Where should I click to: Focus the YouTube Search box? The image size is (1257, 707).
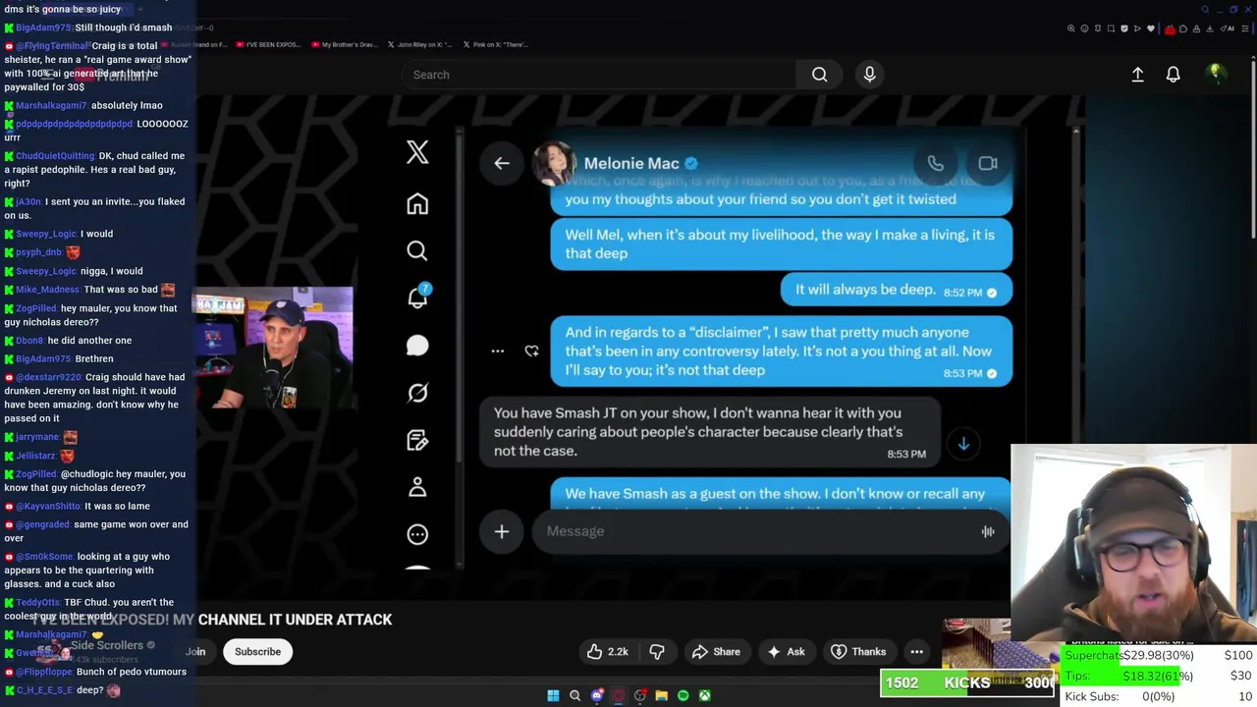[x=599, y=75]
